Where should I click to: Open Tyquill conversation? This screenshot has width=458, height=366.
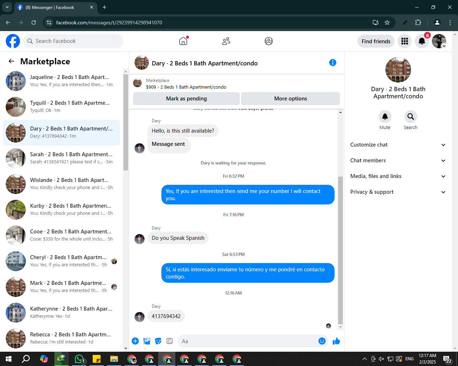[61, 107]
